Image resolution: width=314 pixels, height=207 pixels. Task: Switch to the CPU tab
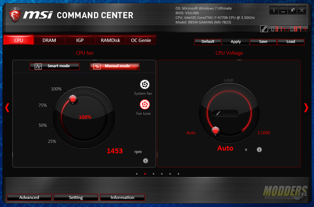(19, 40)
